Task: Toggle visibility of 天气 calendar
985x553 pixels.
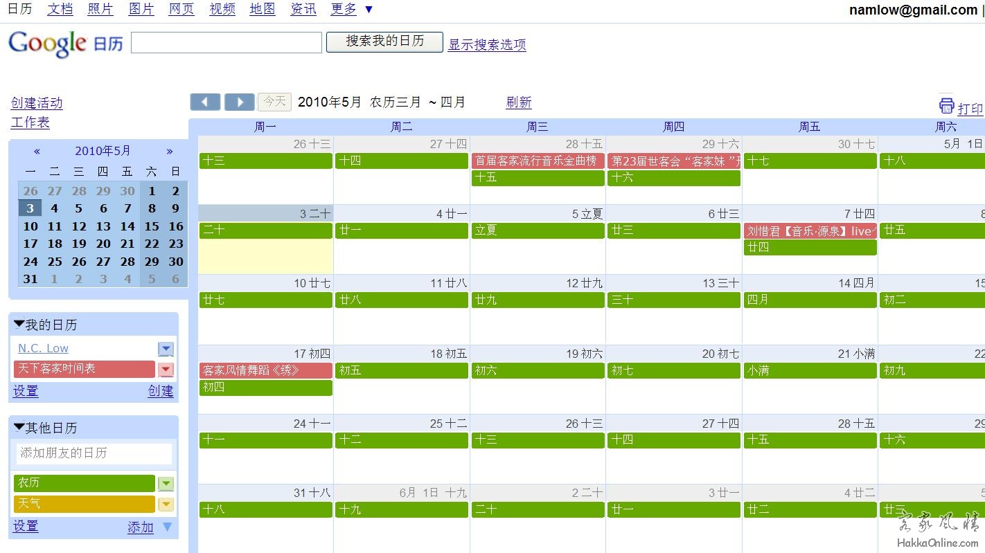Action: coord(83,504)
